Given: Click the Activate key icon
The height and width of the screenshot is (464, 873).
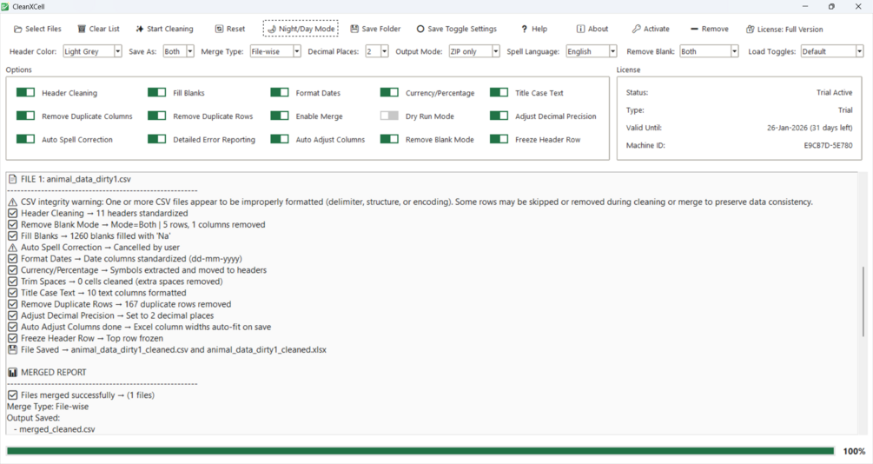Looking at the screenshot, I should tap(637, 29).
